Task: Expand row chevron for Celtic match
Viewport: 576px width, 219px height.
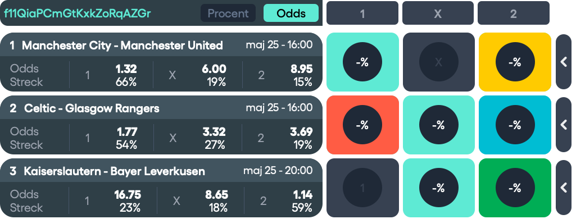Action: pyautogui.click(x=564, y=125)
